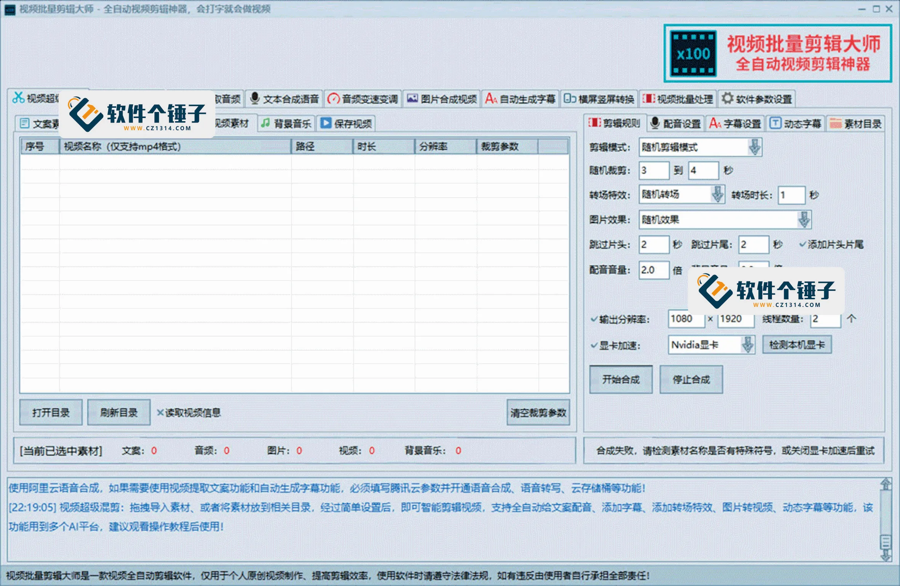Switch to 动态字幕 panel tab
The image size is (900, 586).
click(796, 123)
